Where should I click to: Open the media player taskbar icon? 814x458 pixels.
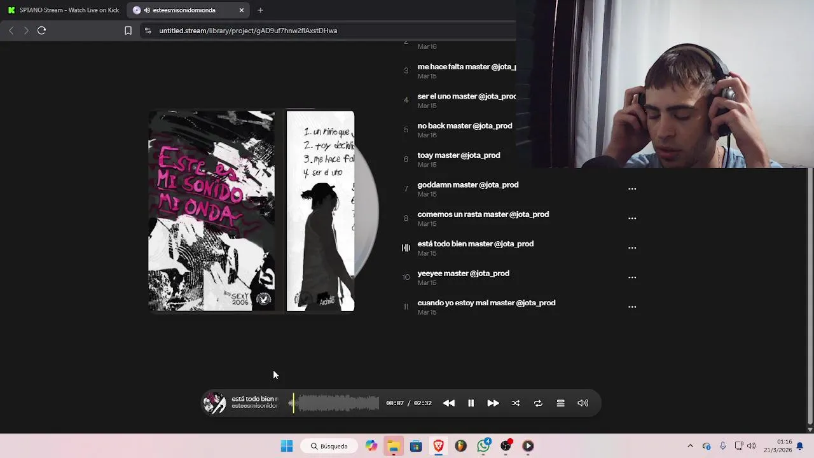point(528,446)
